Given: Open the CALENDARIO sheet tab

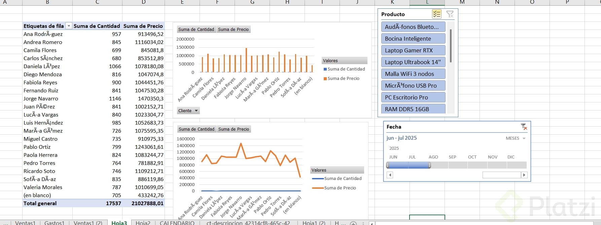Looking at the screenshot, I should point(177,223).
